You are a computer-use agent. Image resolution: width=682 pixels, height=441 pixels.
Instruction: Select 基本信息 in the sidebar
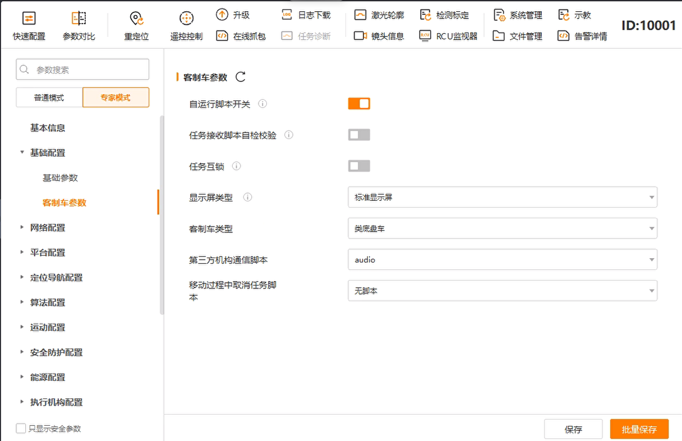pyautogui.click(x=48, y=128)
